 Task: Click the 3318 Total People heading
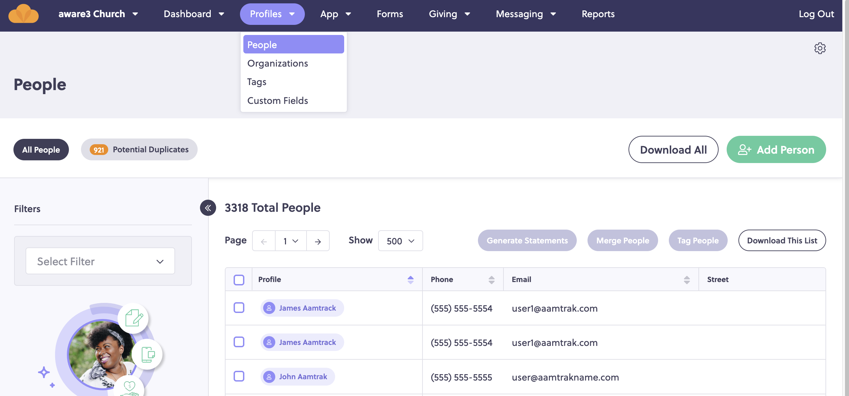(273, 208)
